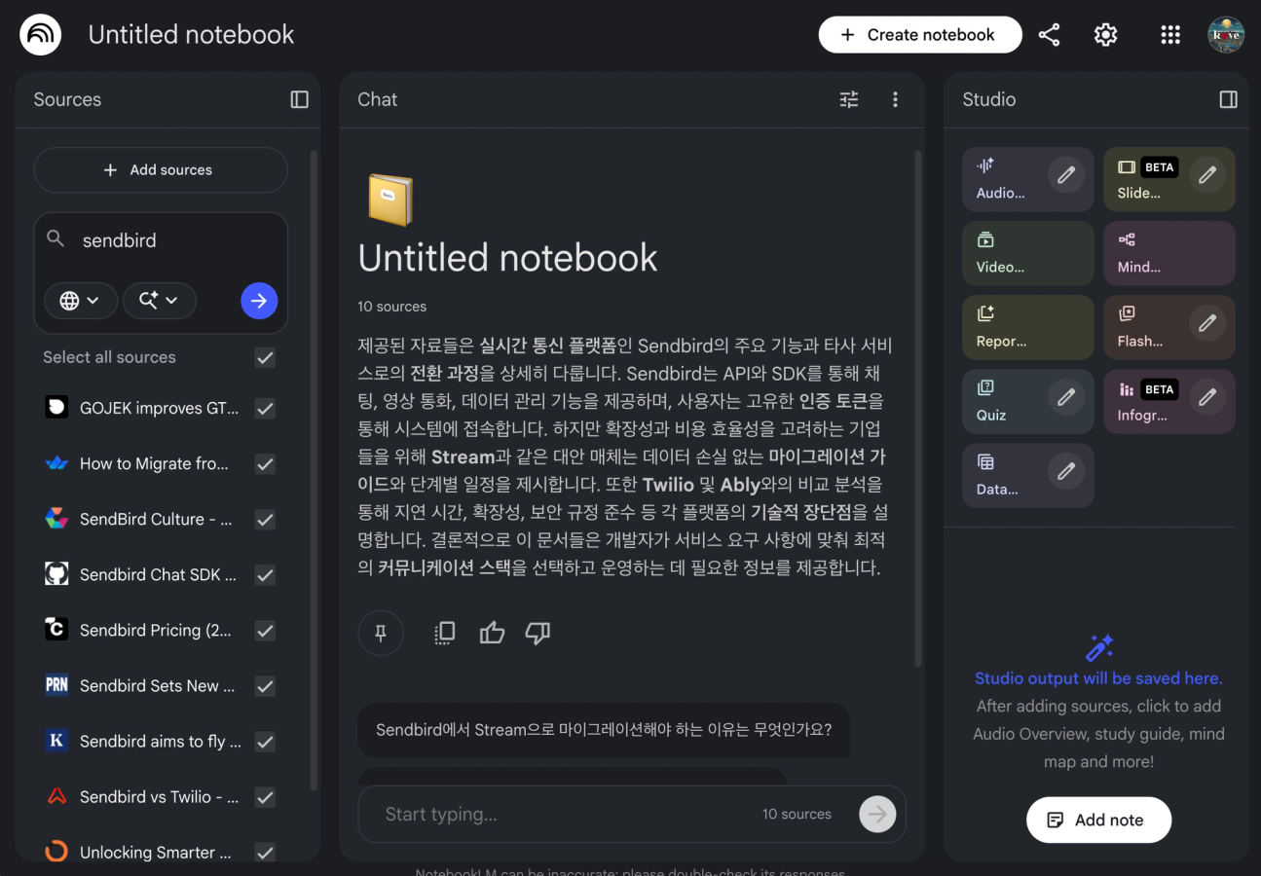1261x876 pixels.
Task: Focus the Start typing chat input
Action: [x=565, y=814]
